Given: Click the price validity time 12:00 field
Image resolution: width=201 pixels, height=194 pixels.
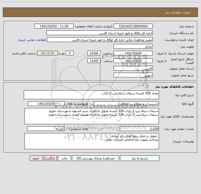Looking at the screenshot, I should 94,61.
